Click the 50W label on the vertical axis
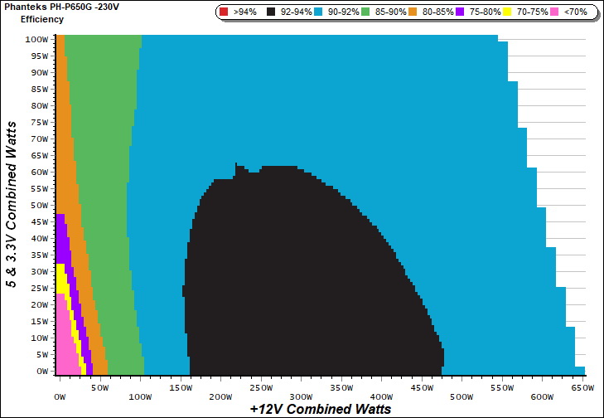604x418 pixels. pos(38,205)
